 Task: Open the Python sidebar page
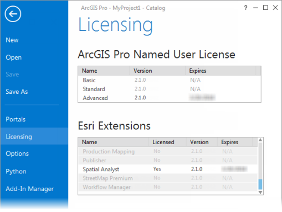16,171
